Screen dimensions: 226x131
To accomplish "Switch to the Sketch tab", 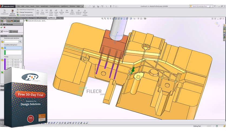I will click(10, 18).
